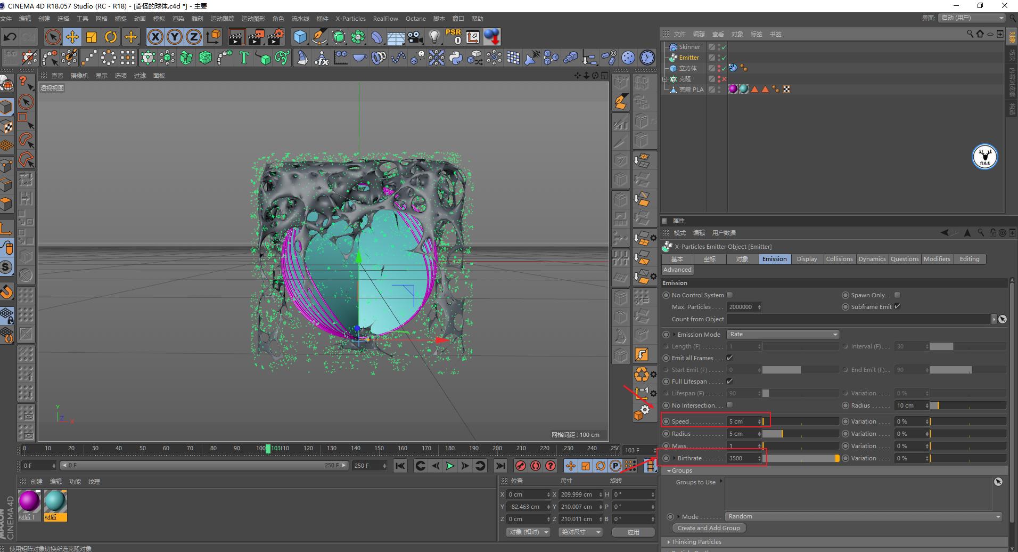1018x552 pixels.
Task: Open the X-Particles menu
Action: (x=350, y=18)
